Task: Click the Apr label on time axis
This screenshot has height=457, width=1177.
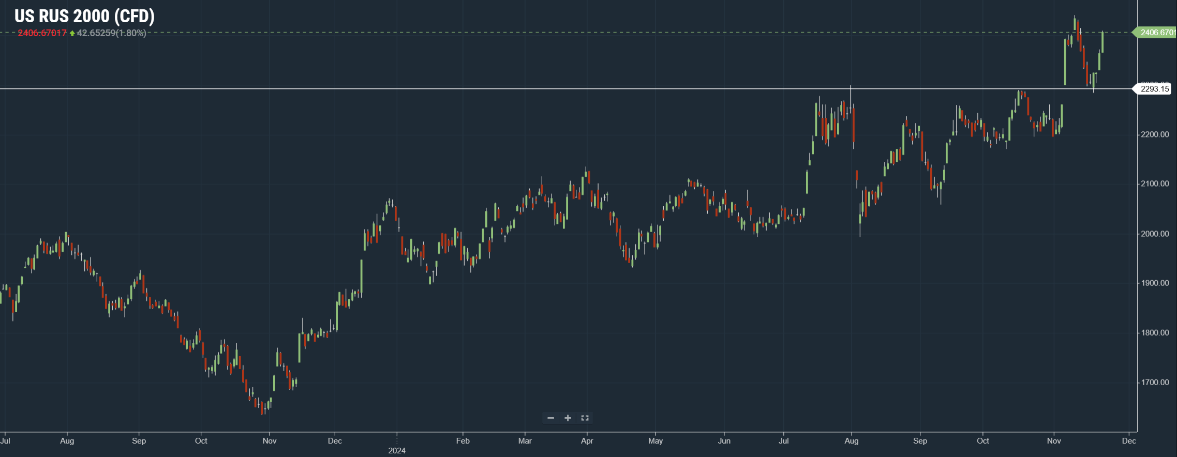Action: coord(587,441)
